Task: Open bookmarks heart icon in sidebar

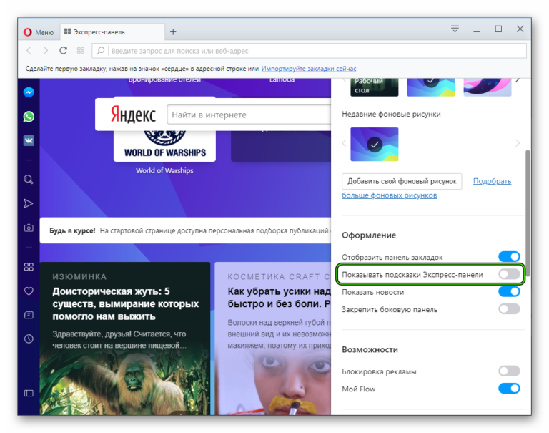Action: 29,291
